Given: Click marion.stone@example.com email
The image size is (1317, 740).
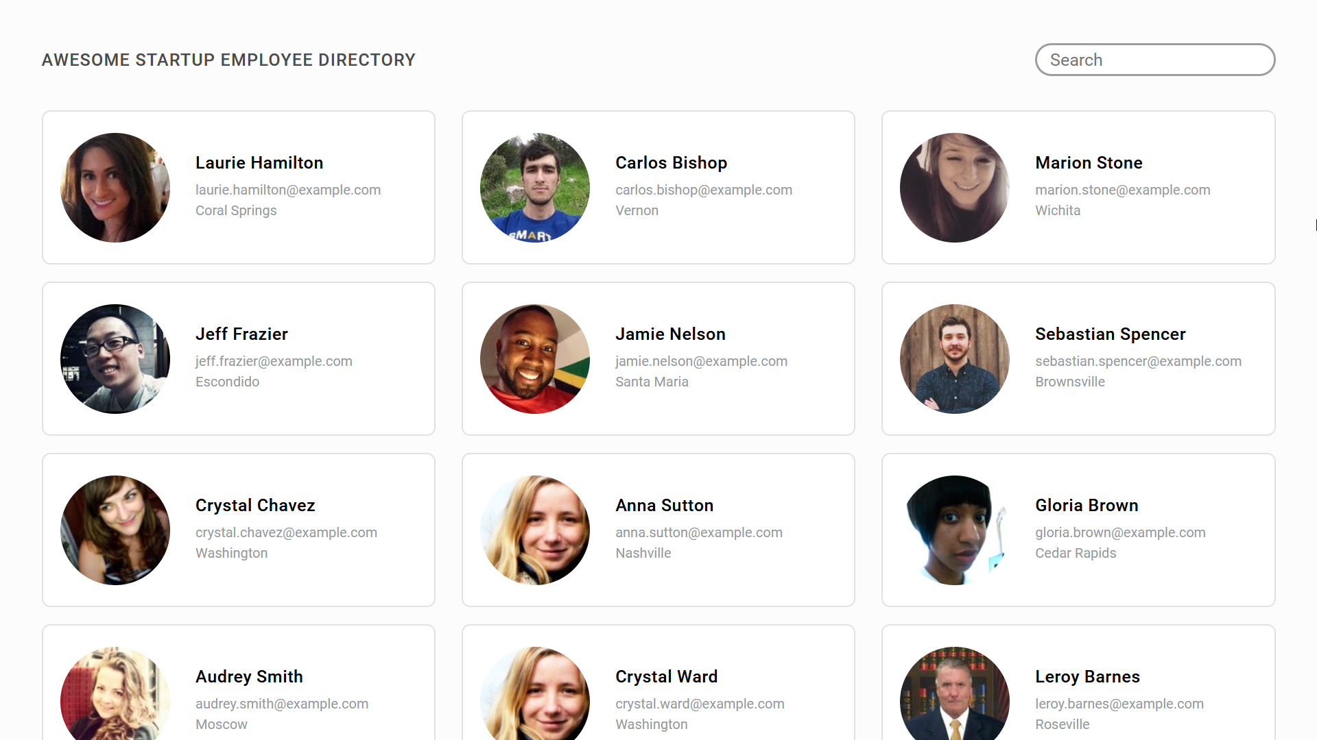Looking at the screenshot, I should click(x=1123, y=190).
